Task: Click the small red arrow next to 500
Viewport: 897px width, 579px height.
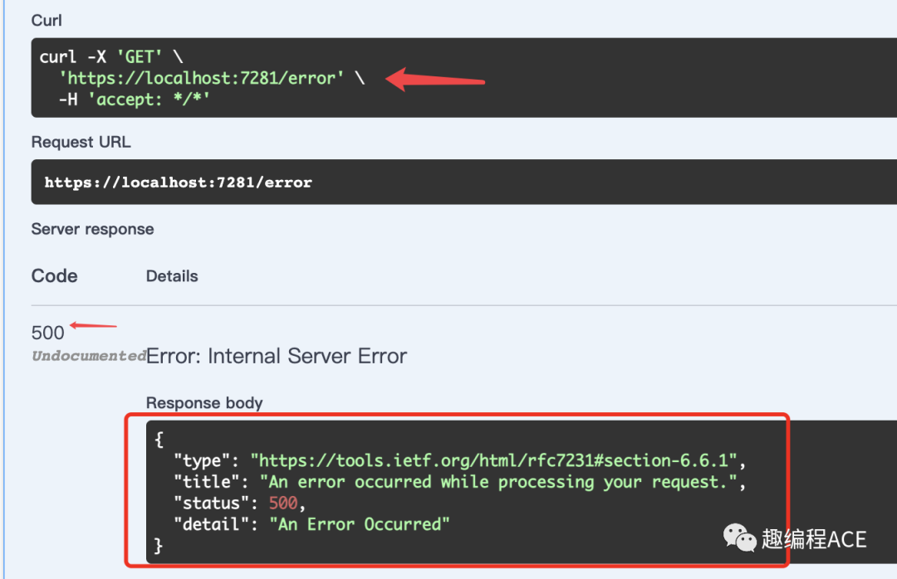Action: [x=93, y=326]
